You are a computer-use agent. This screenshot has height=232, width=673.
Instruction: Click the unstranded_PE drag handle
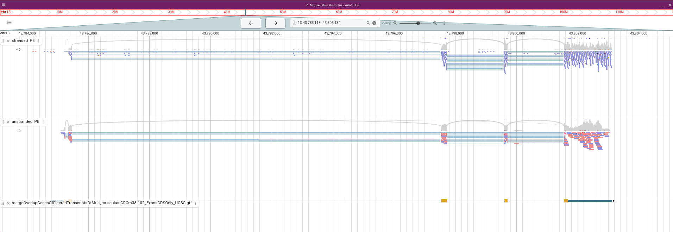pyautogui.click(x=3, y=122)
